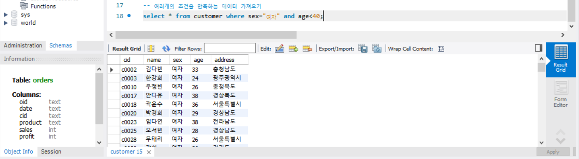Show more result side panel options chevron

pos(560,140)
